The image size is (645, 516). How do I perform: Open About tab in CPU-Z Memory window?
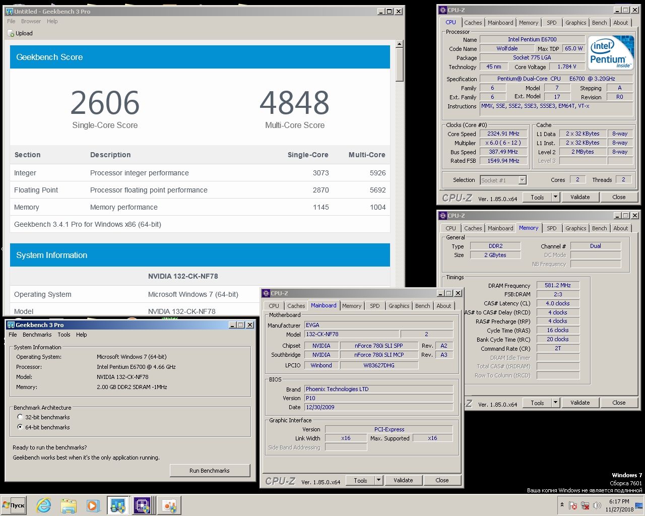621,228
